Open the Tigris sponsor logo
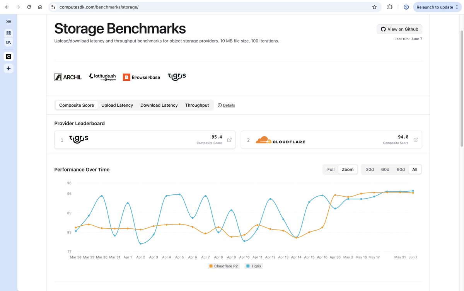Viewport: 464px width, 291px height. [x=177, y=77]
